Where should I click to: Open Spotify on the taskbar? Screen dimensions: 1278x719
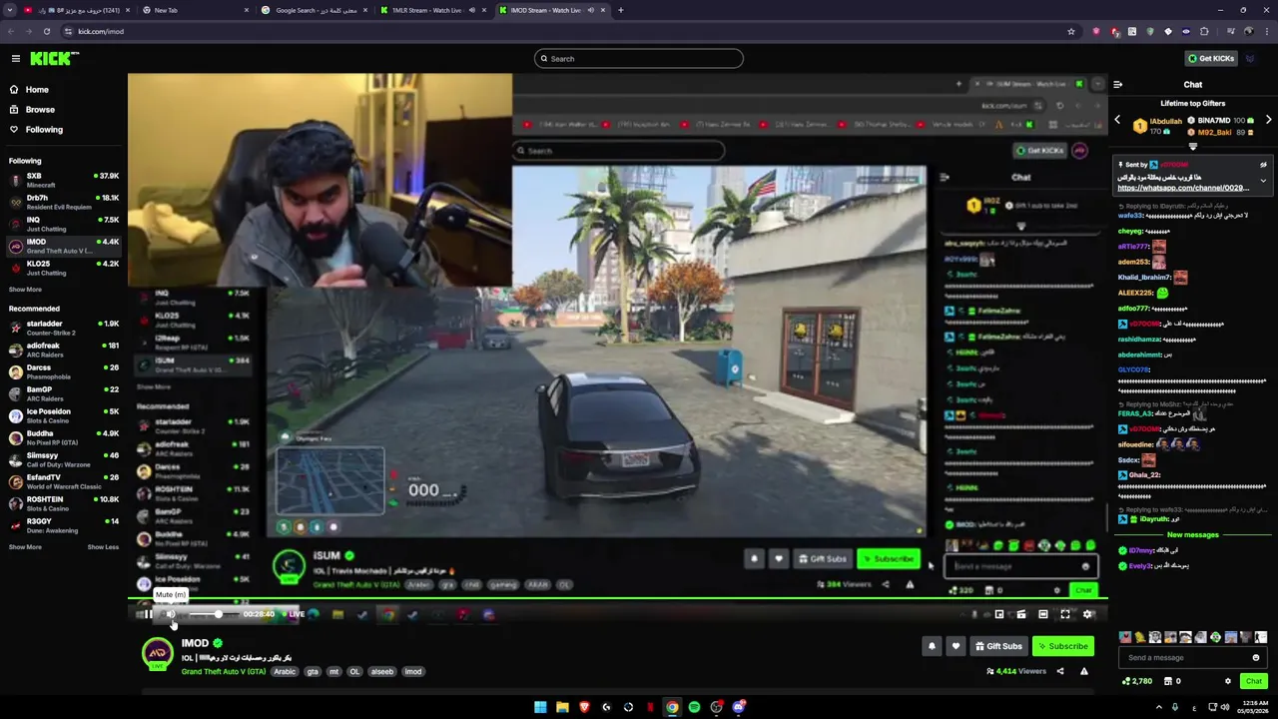tap(694, 707)
